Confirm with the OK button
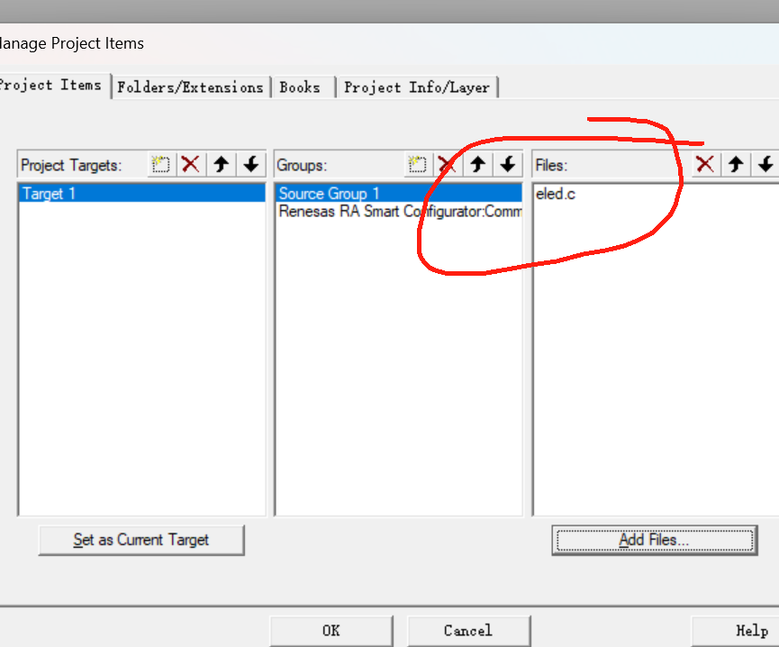Viewport: 779px width, 647px height. [x=331, y=631]
